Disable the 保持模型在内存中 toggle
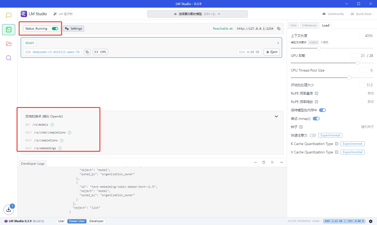 322,110
